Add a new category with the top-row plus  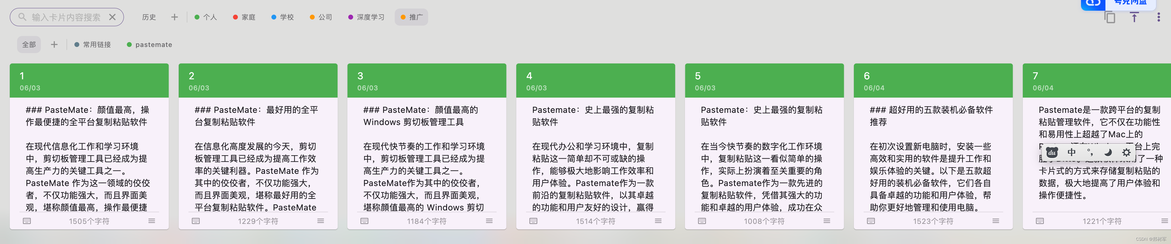pos(174,17)
